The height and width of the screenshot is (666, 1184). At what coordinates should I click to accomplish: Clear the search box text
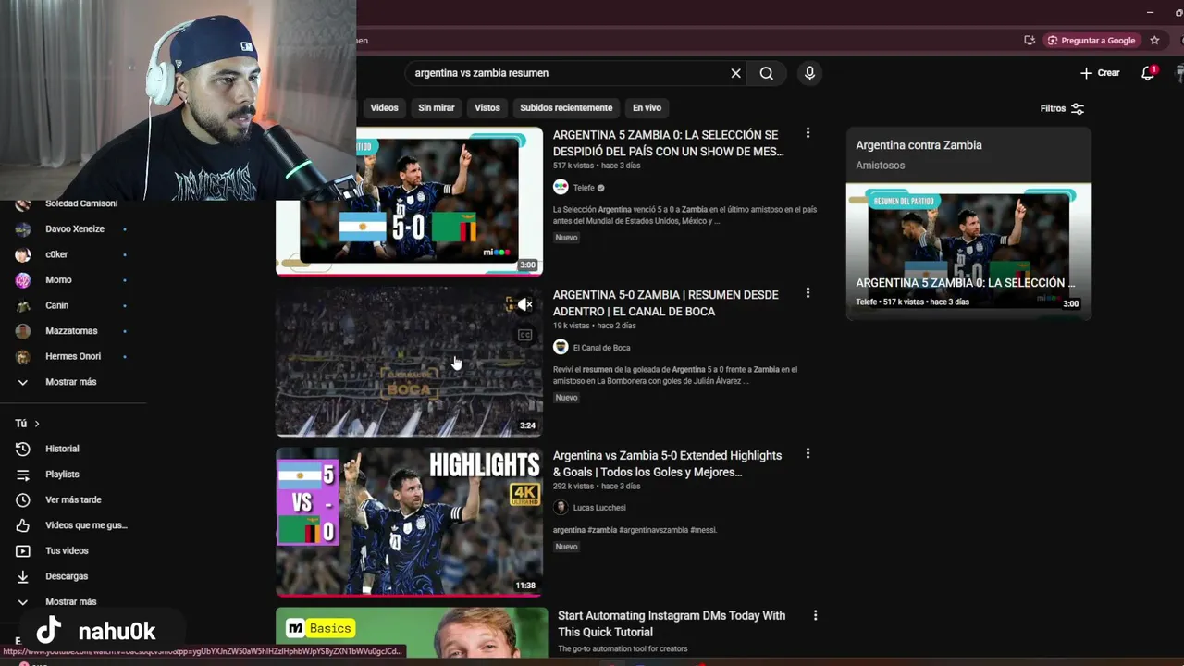pos(736,73)
